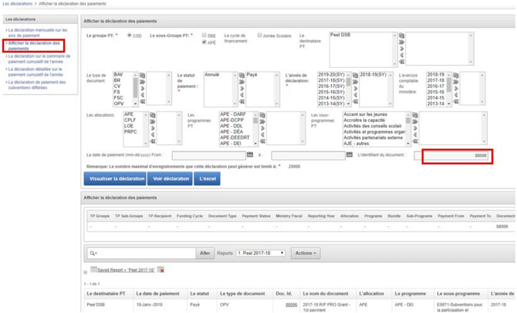The image size is (517, 313).
Task: Move all payment statuses right with double-arrow icon
Action: (242, 82)
